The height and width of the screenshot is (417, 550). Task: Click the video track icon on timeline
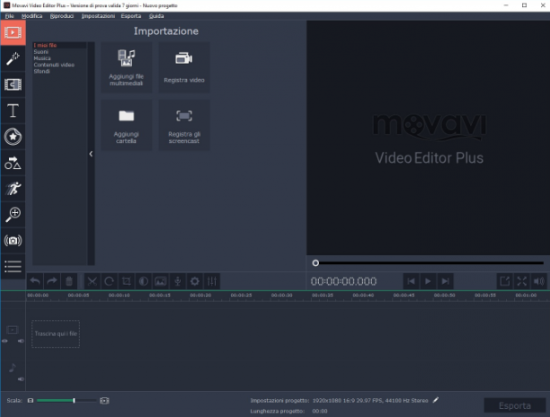(13, 330)
